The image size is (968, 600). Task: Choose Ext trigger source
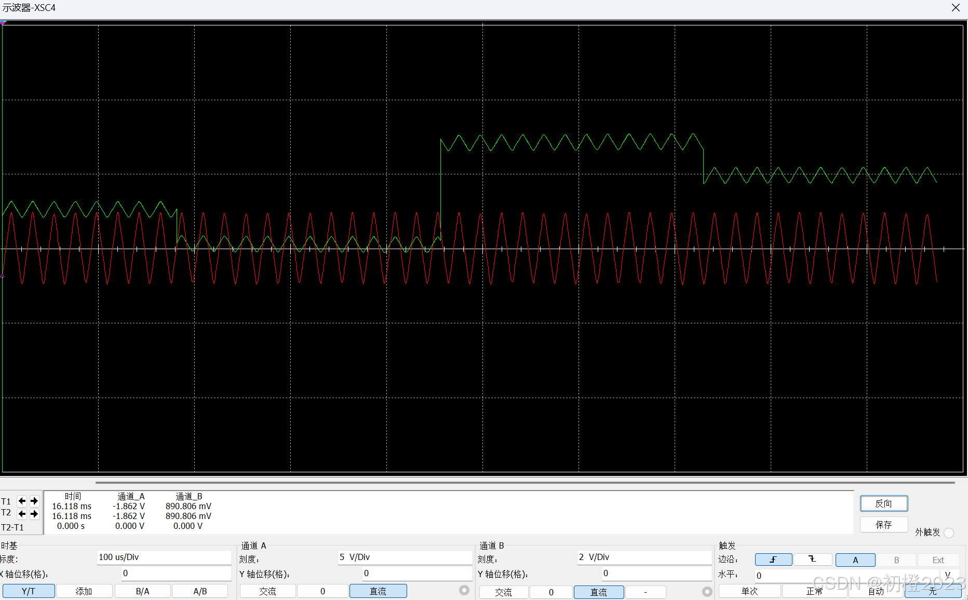pyautogui.click(x=938, y=560)
